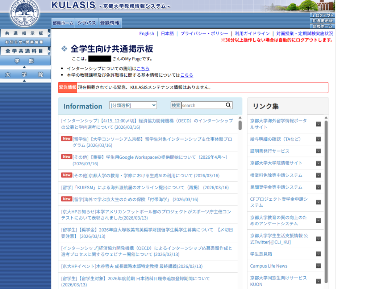The image size is (371, 289).
Task: Click the magnifier icon in search box
Action: [228, 105]
